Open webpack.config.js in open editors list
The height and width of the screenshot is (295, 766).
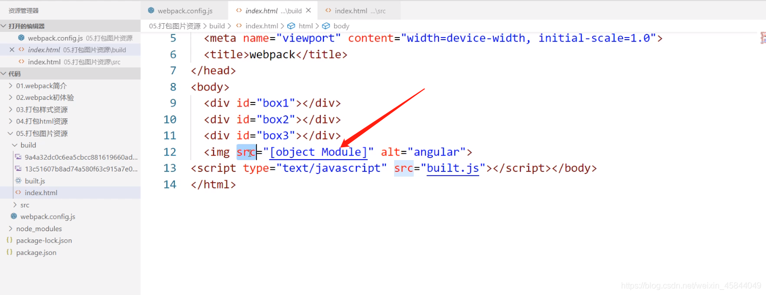[70, 38]
